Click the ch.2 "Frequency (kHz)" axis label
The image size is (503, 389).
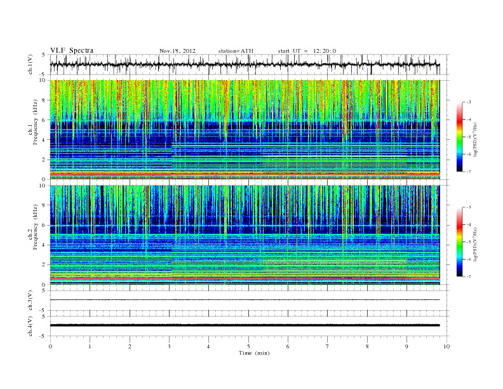[35, 227]
